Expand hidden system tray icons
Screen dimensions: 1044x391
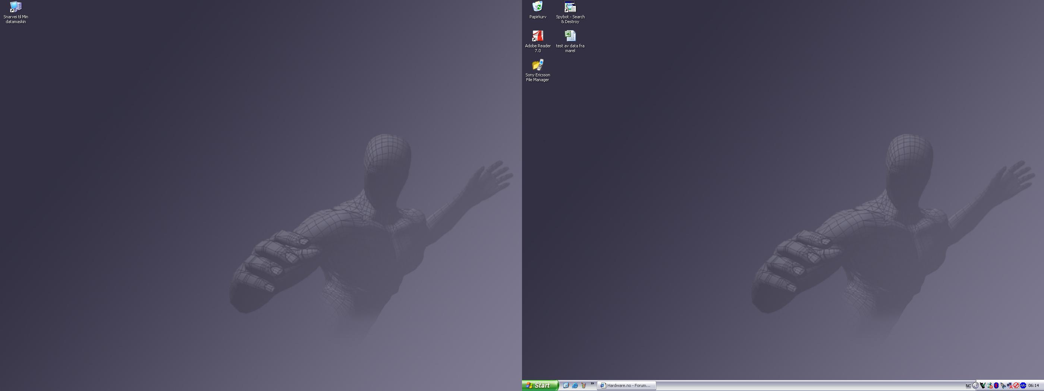tap(976, 386)
